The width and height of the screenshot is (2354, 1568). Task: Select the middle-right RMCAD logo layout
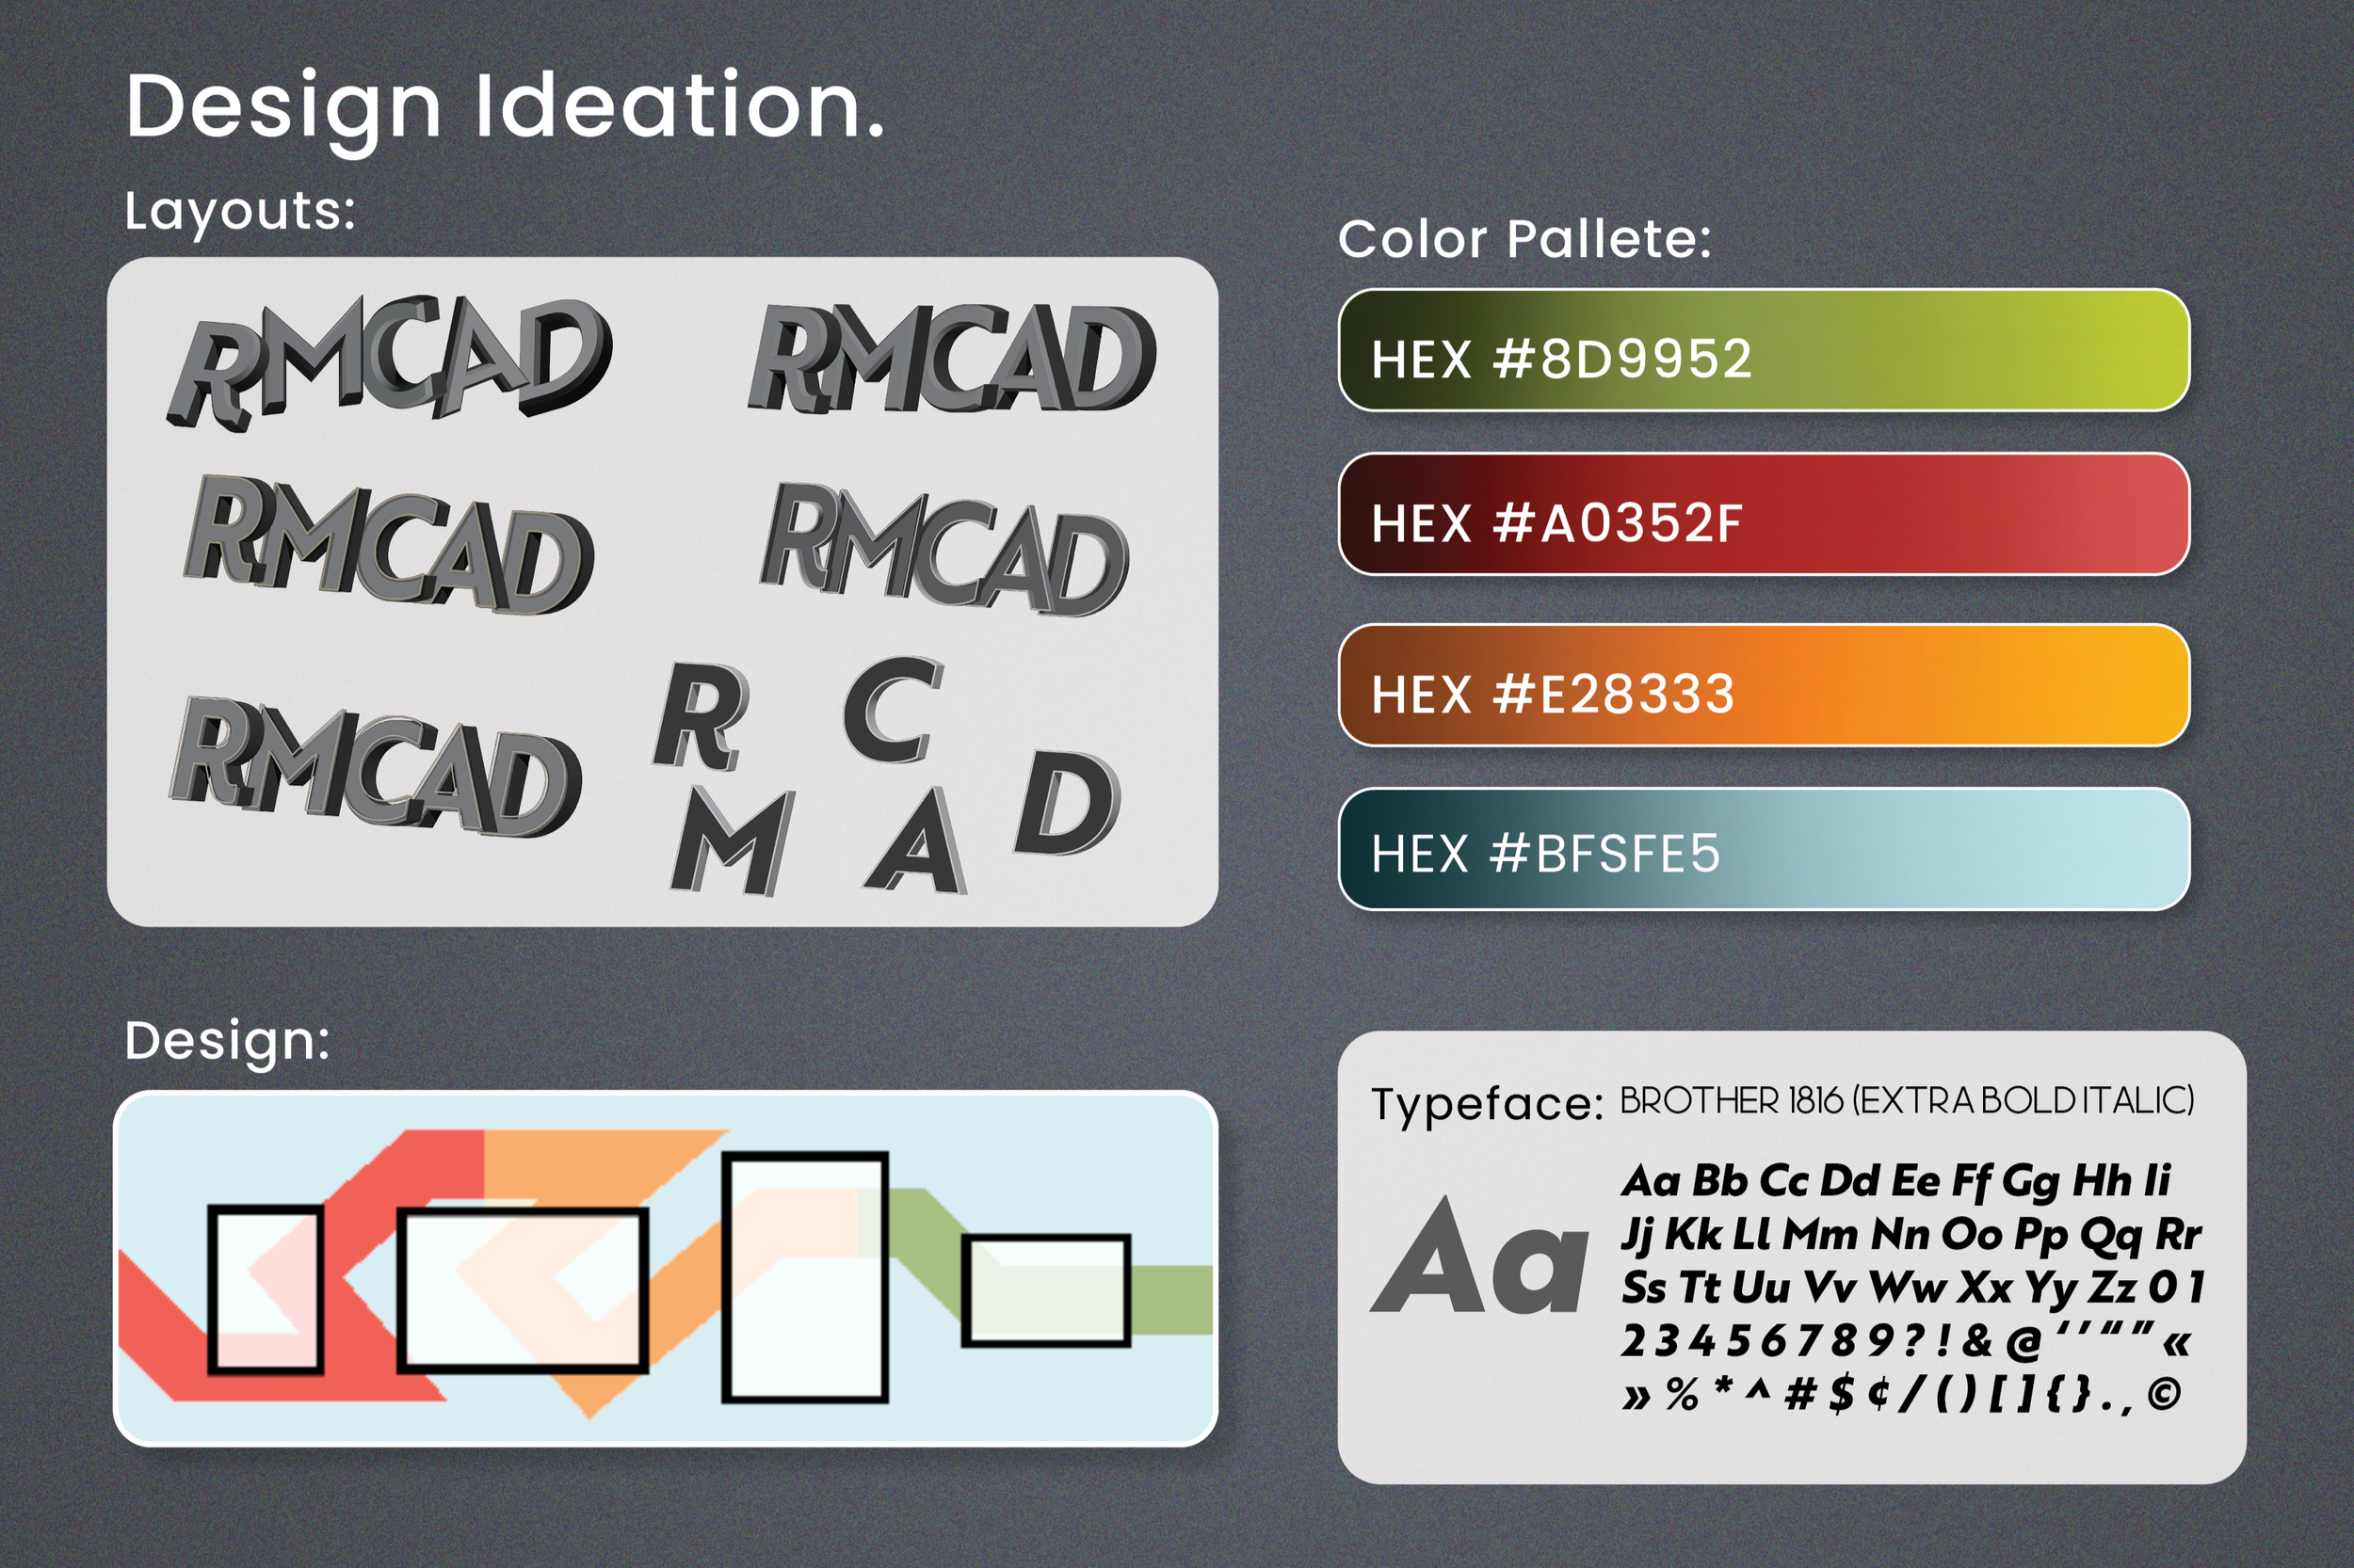click(x=943, y=550)
